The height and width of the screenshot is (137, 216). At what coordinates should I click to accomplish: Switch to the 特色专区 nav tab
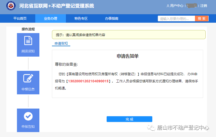click(81, 19)
